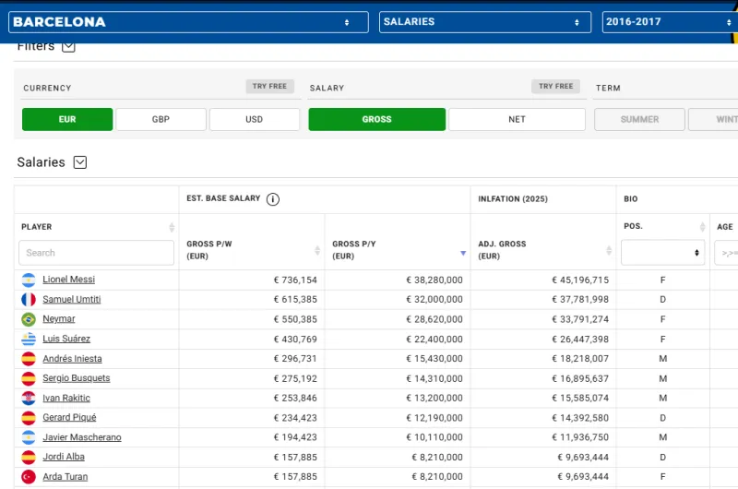Click France flag next to Samuel Umtiti
This screenshot has width=738, height=489.
tap(29, 299)
